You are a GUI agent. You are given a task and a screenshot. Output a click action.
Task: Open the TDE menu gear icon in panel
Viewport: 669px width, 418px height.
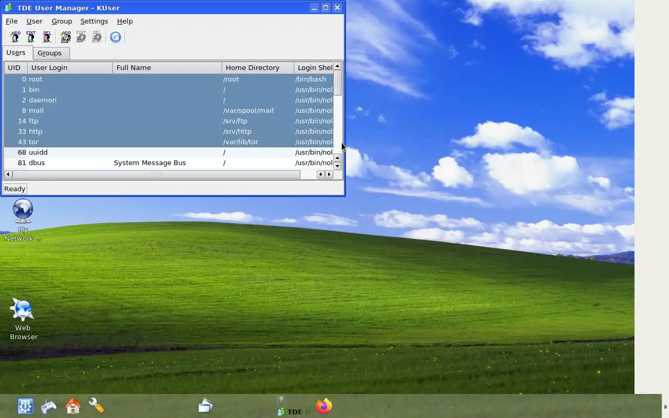tap(25, 406)
